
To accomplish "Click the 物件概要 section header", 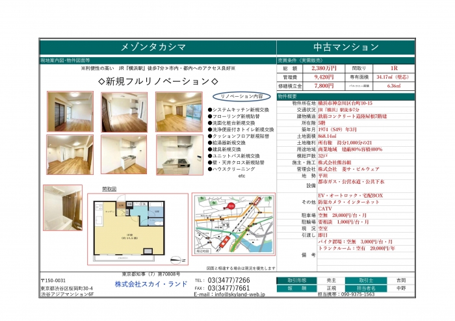I will click(346, 97).
